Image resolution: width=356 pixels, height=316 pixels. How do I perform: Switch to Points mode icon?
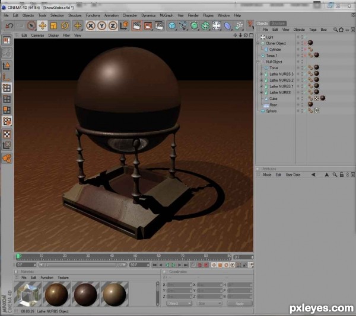7,88
